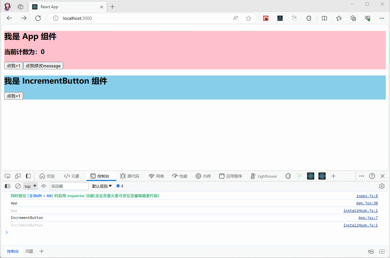This screenshot has width=390, height=258.
Task: Expand the top context dropdown
Action: coord(31,186)
